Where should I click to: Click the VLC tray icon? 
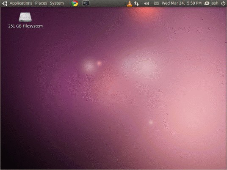(x=130, y=3)
